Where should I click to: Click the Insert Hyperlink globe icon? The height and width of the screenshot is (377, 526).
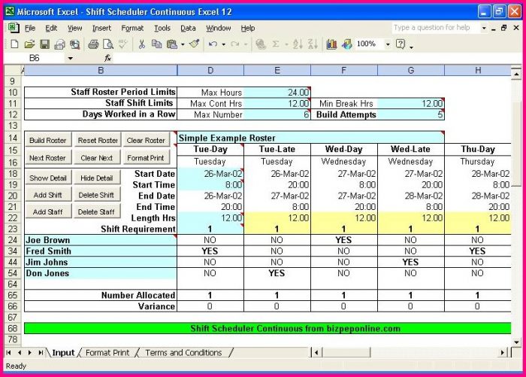260,44
